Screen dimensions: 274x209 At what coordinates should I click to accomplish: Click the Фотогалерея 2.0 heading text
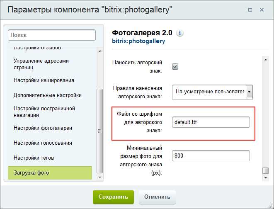click(x=142, y=33)
